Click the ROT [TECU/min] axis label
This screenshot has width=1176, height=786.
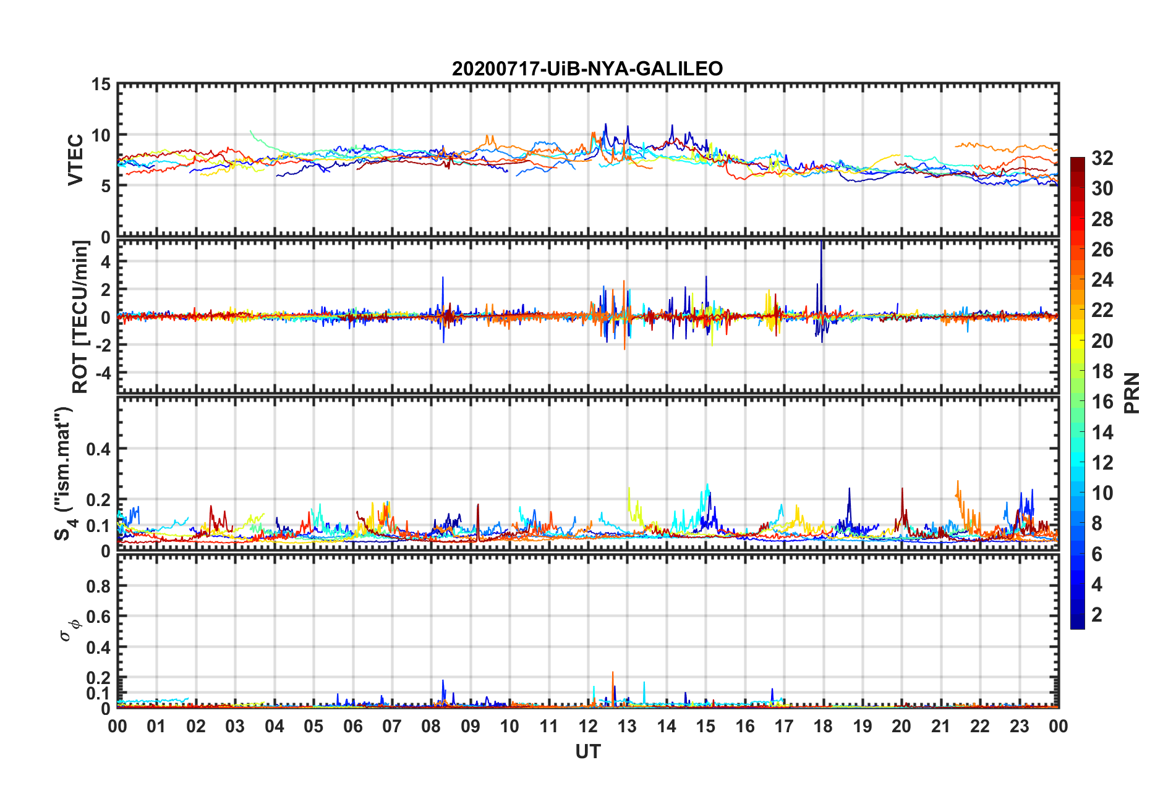[80, 317]
